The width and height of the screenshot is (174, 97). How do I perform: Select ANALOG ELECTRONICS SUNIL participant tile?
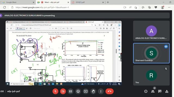click(151, 31)
